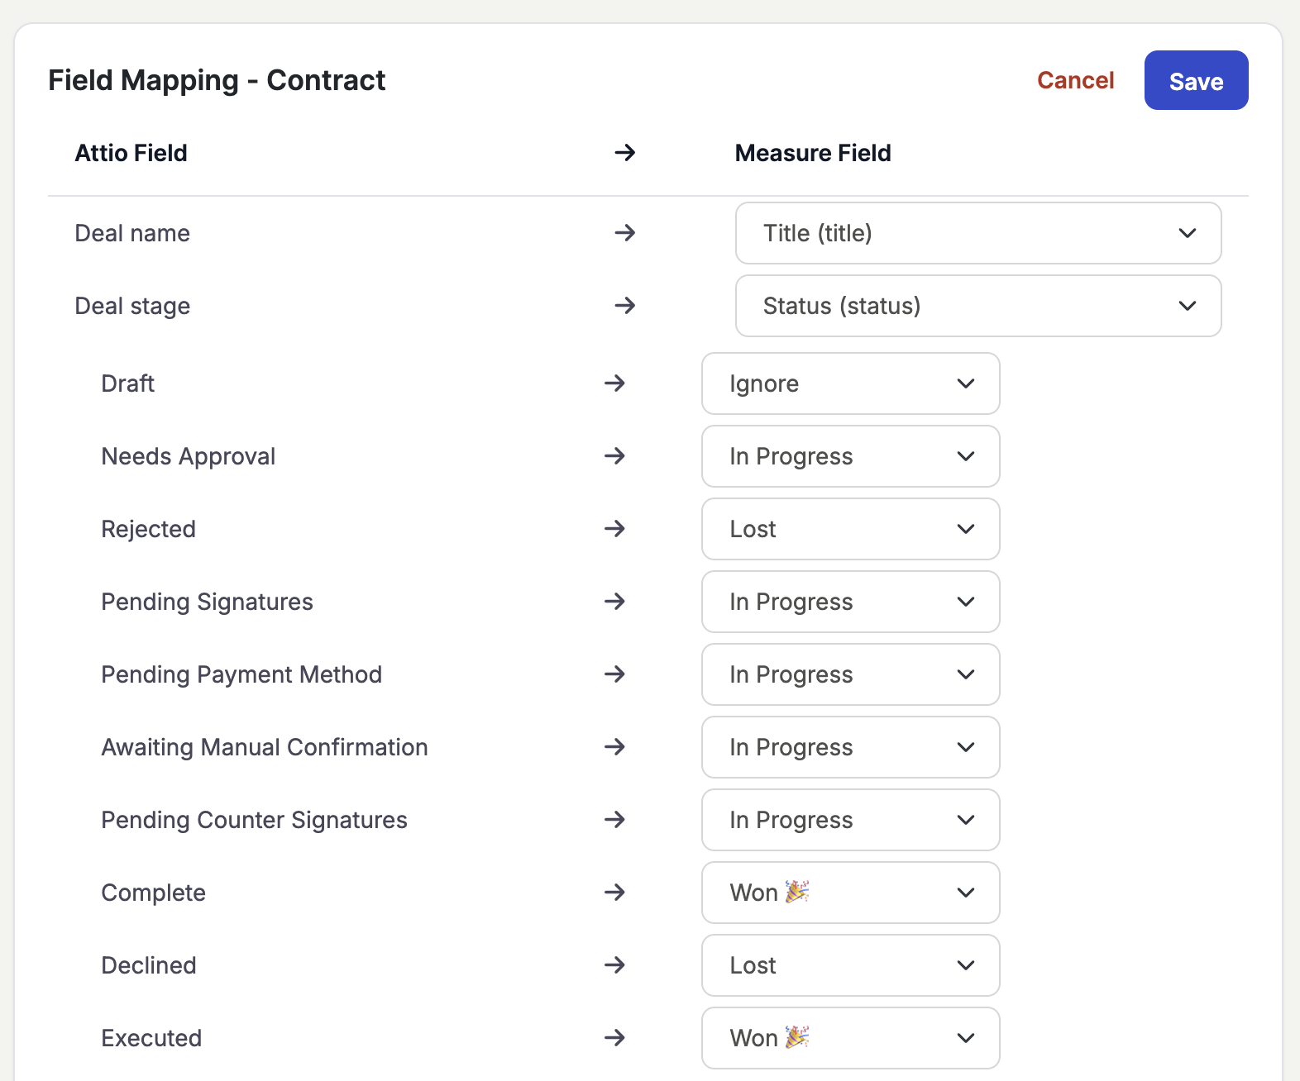Open the Rejected stage Lost dropdown

point(850,529)
